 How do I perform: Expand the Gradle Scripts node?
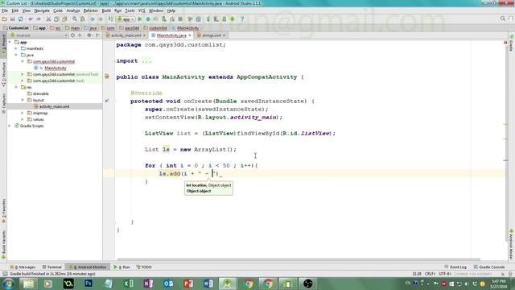pos(10,126)
